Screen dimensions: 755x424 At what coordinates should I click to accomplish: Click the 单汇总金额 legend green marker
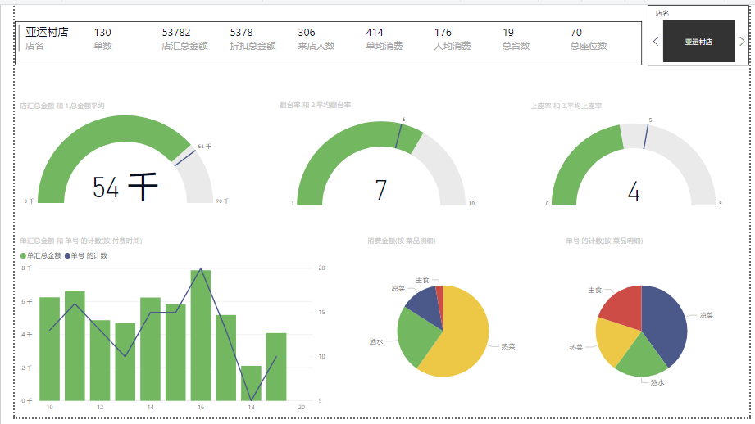tap(23, 255)
